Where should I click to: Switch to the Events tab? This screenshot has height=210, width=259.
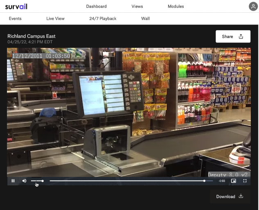tap(15, 18)
